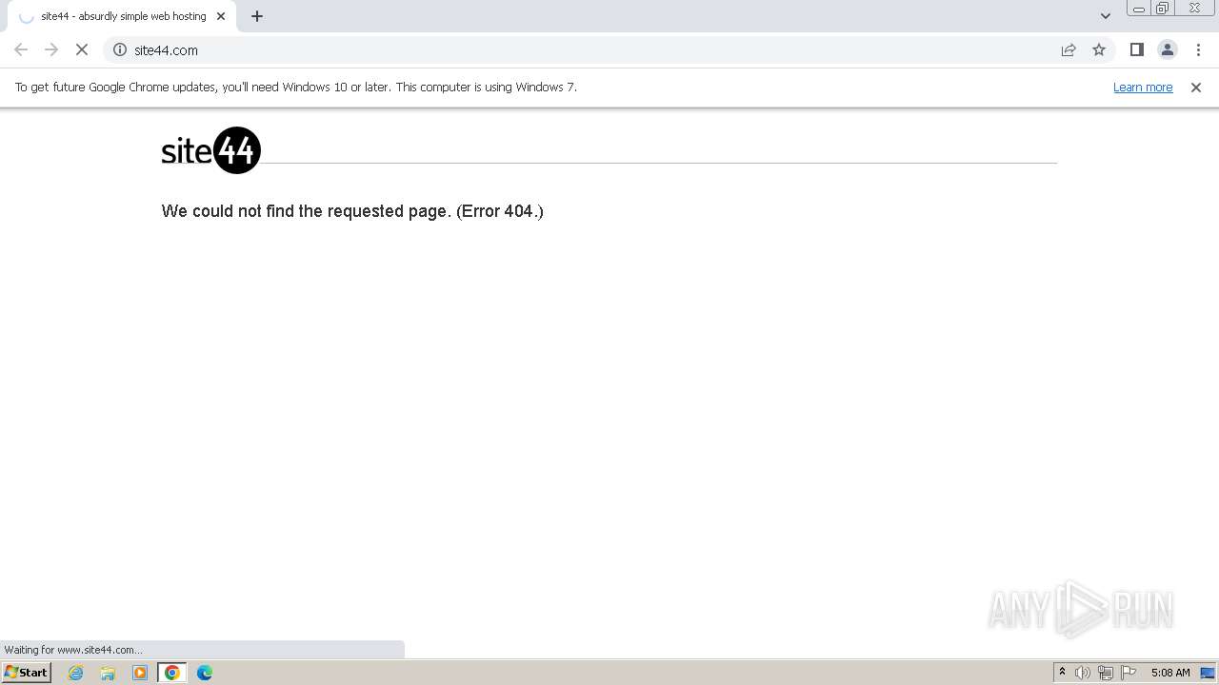Launch Internet Explorer from taskbar
The image size is (1219, 685).
[x=76, y=673]
